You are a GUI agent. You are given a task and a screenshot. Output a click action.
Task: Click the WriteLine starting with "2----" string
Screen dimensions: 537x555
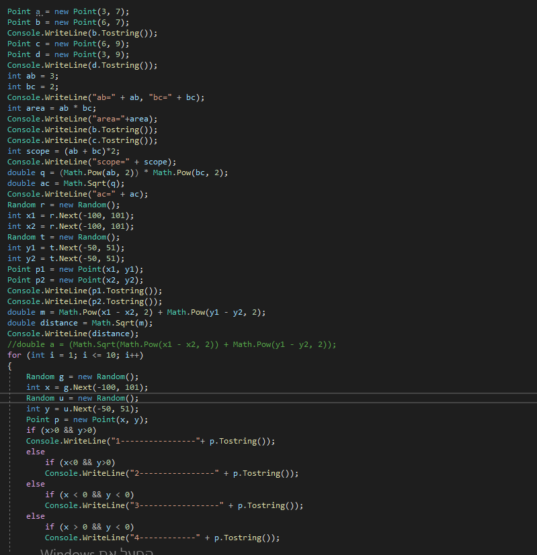pyautogui.click(x=172, y=473)
